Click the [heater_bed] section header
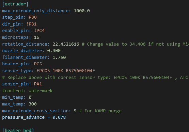The image size is (189, 132). pyautogui.click(x=18, y=130)
